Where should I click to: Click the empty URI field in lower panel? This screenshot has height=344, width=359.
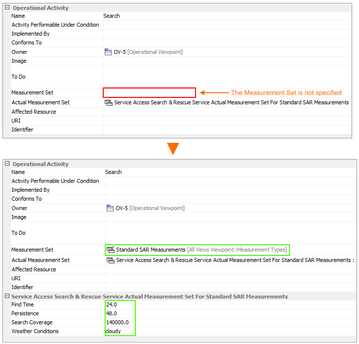point(230,278)
